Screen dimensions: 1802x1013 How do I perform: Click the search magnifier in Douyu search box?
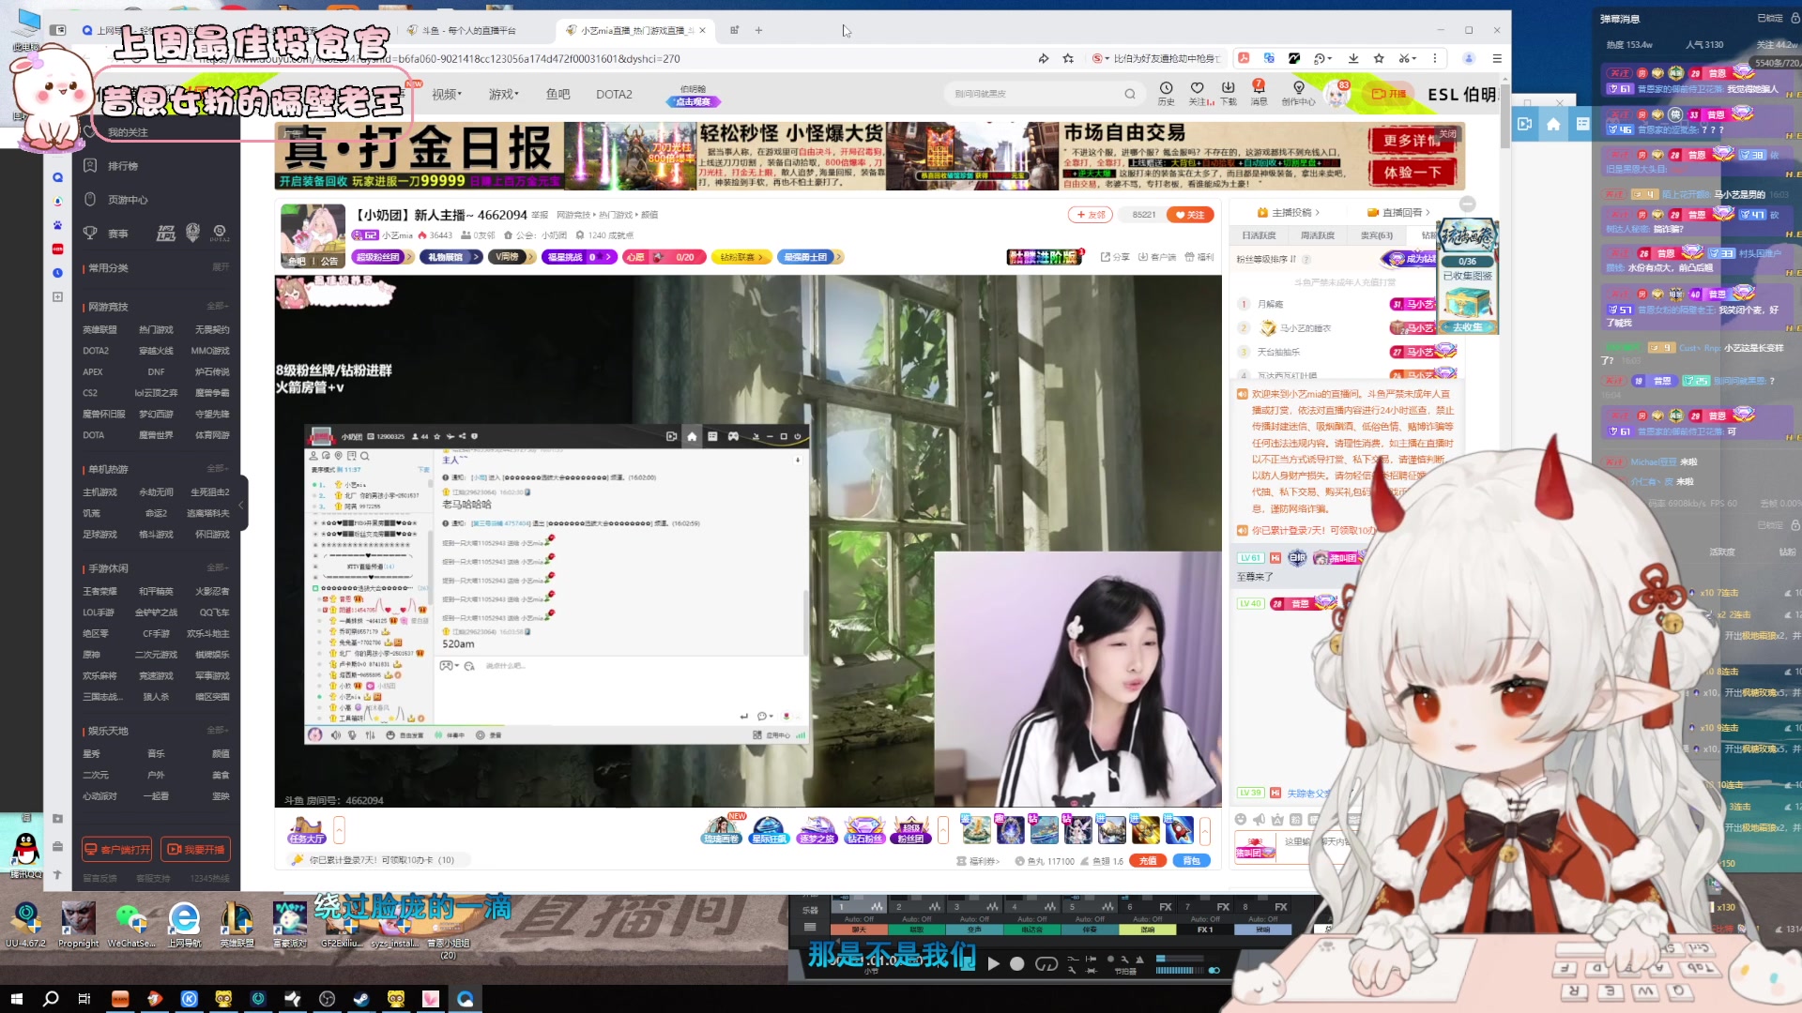[x=1130, y=94]
